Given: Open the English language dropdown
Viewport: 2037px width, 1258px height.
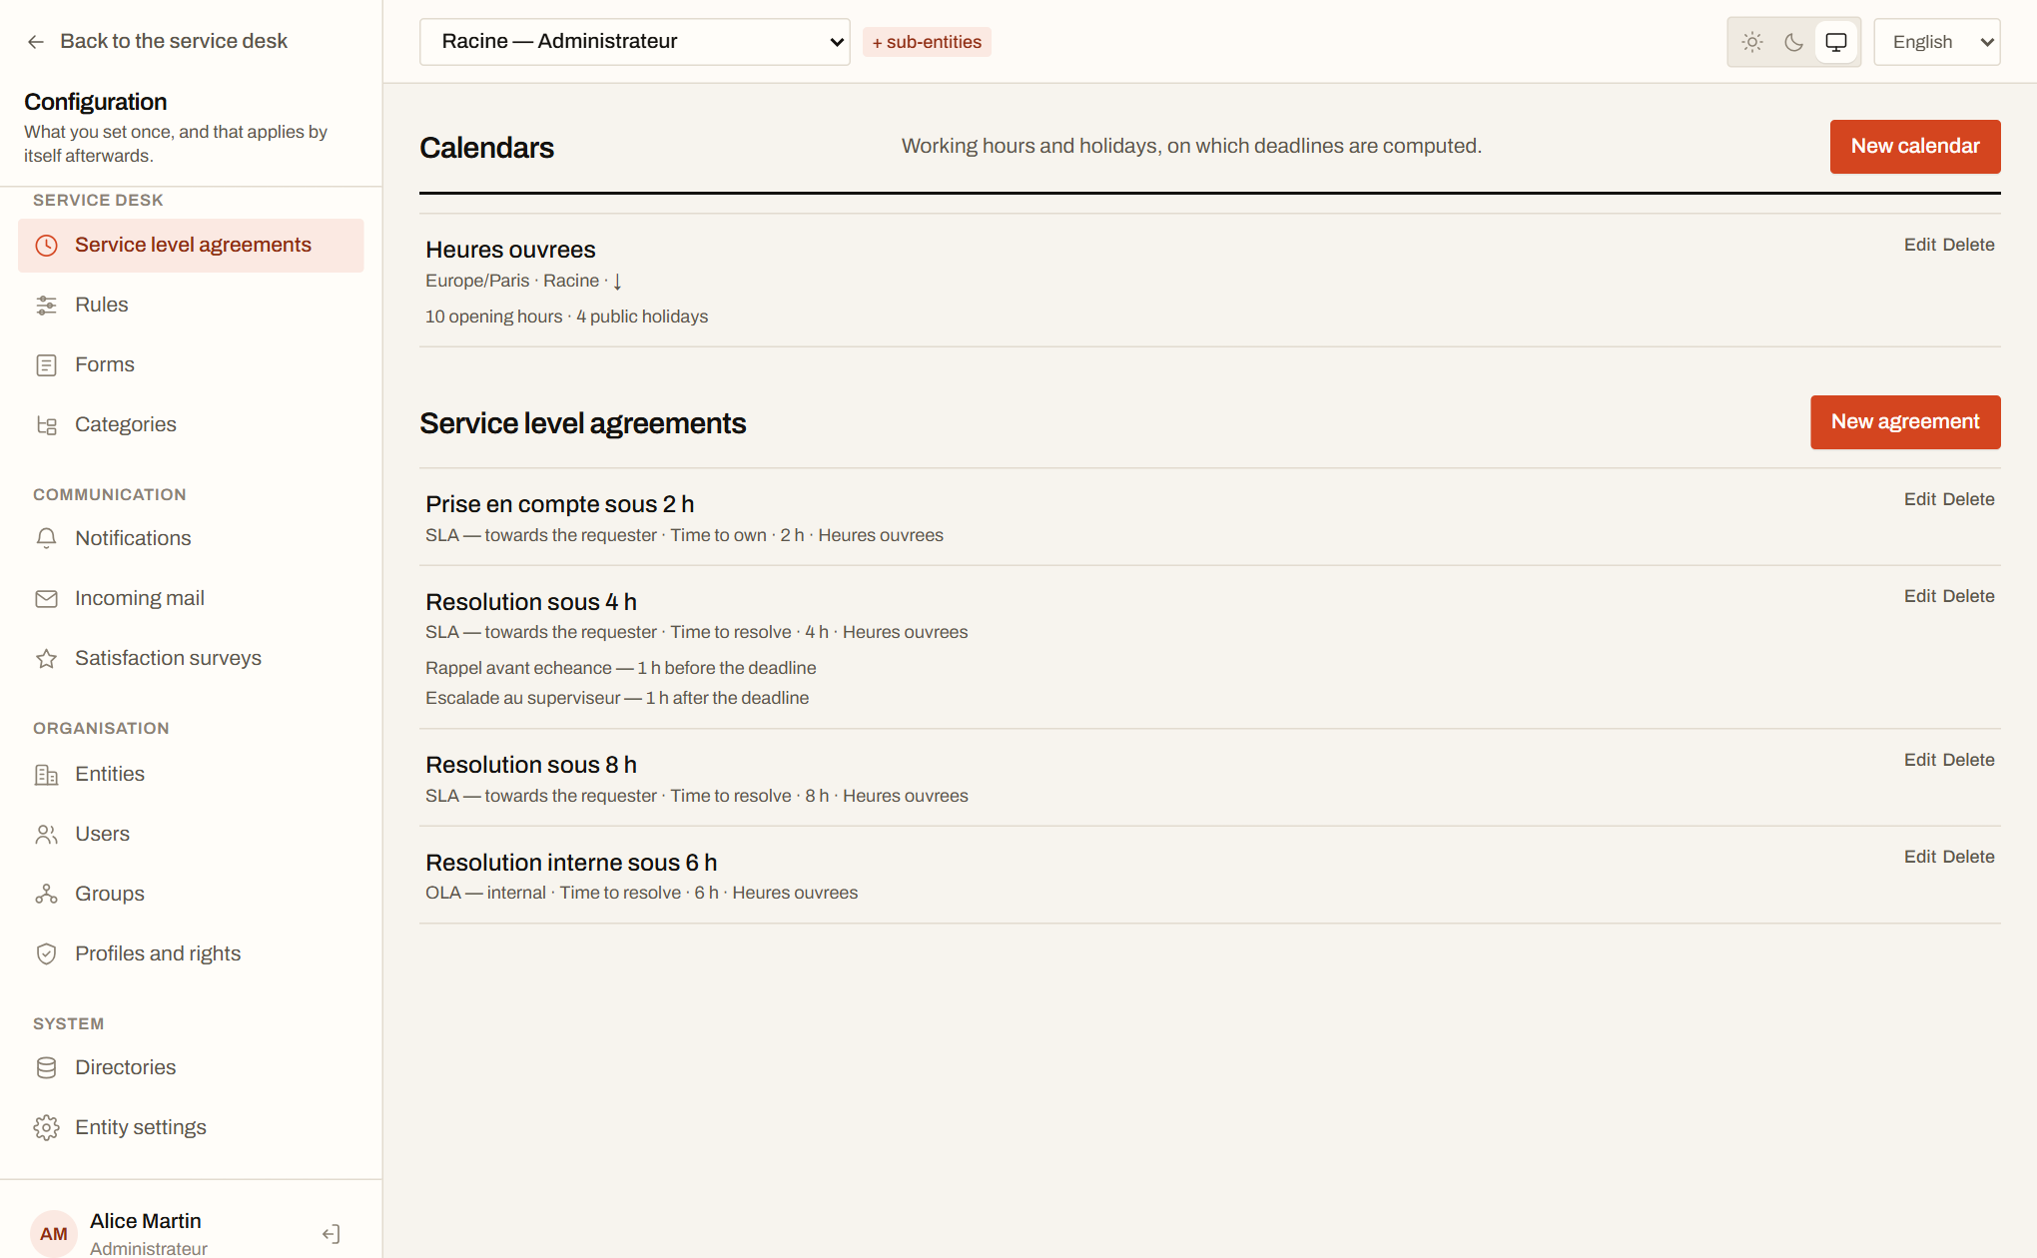Looking at the screenshot, I should click(x=1937, y=42).
